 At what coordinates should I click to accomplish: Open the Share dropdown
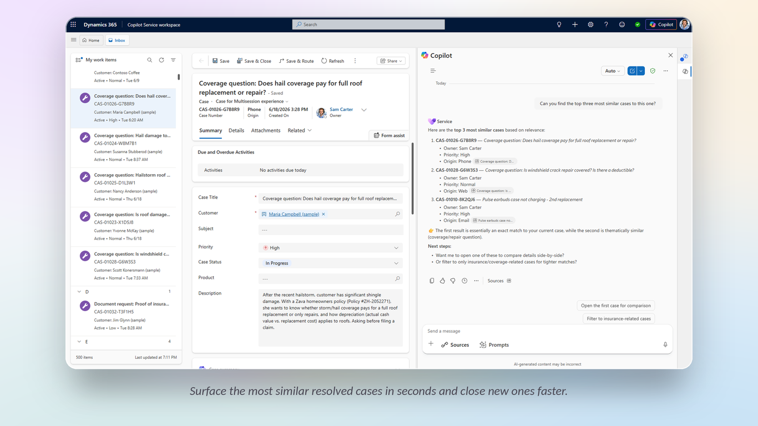pyautogui.click(x=391, y=61)
